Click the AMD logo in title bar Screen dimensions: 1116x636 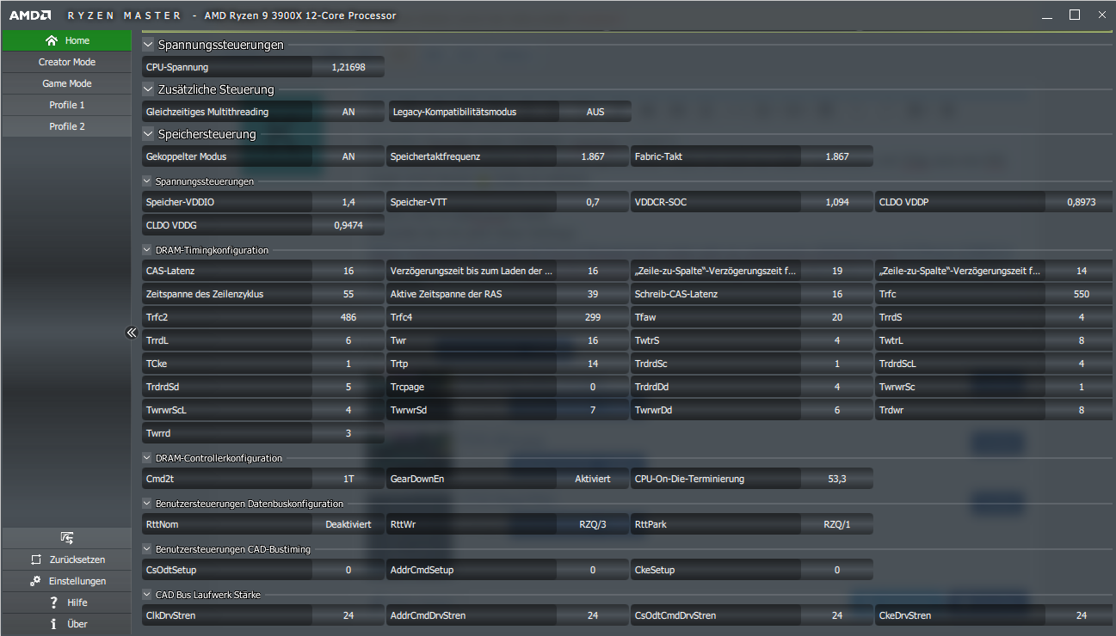tap(30, 15)
